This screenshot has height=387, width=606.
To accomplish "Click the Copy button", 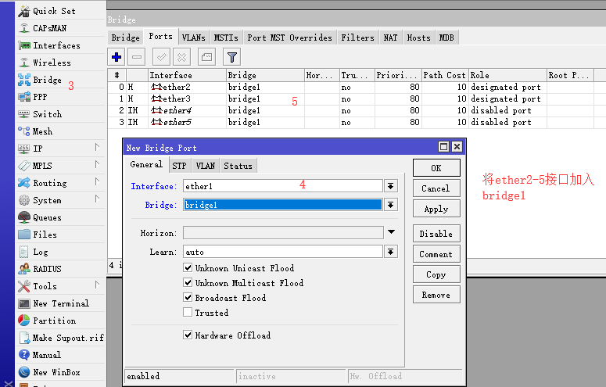I will (436, 274).
